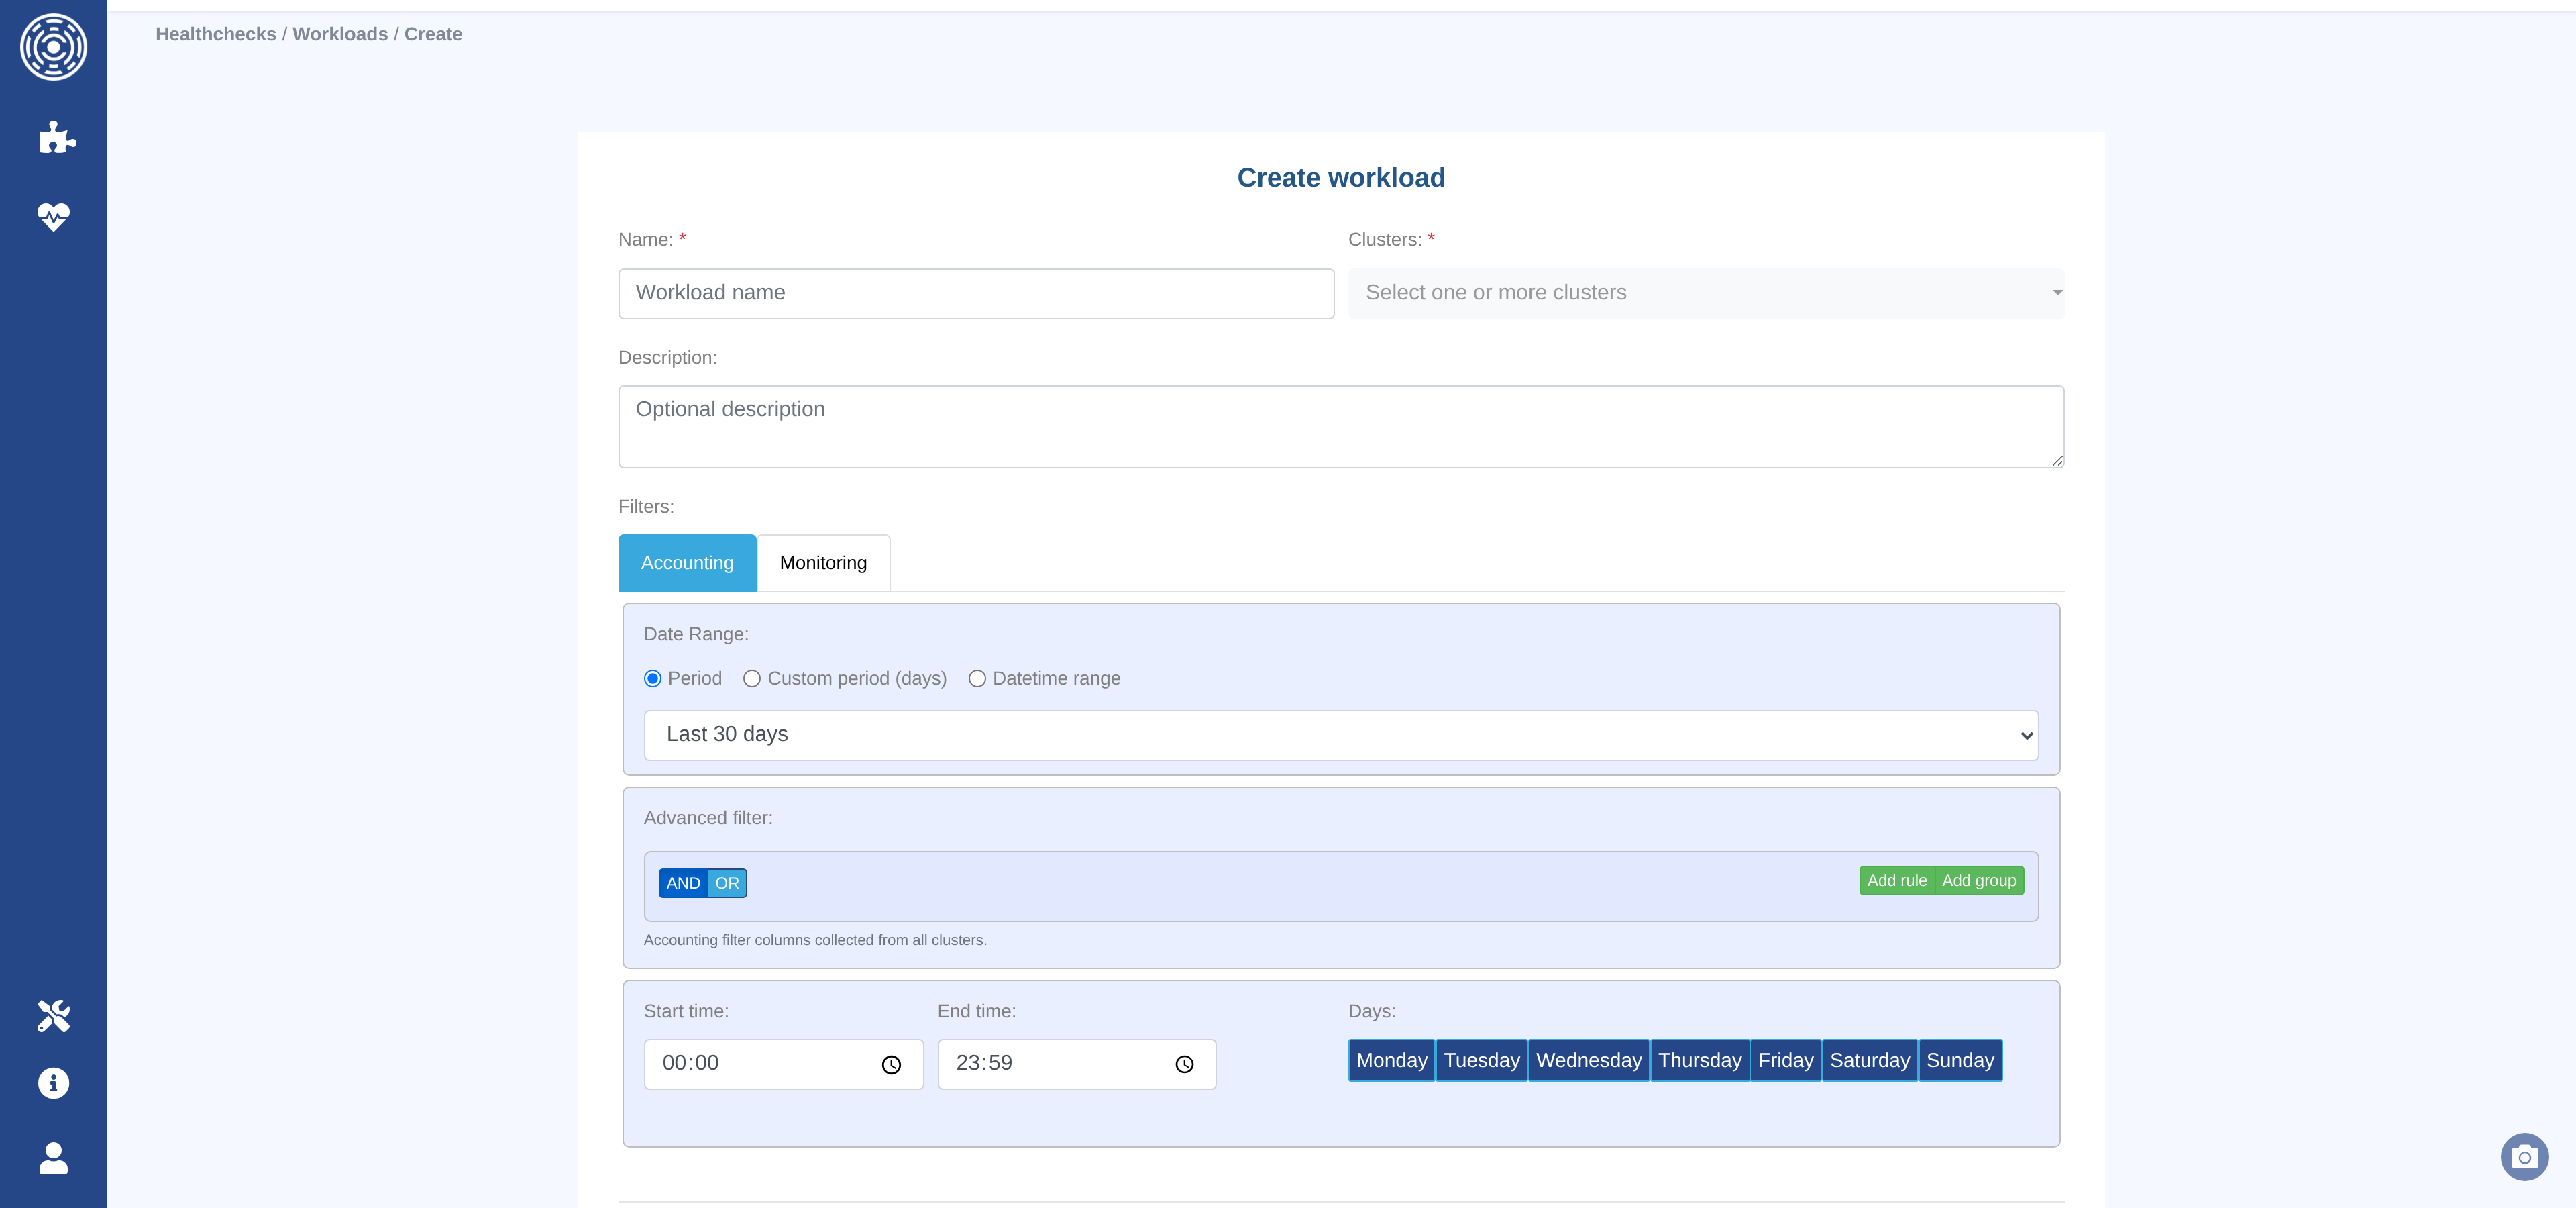Viewport: 2576px width, 1208px height.
Task: Open the Last 30 days dropdown
Action: pos(1340,735)
